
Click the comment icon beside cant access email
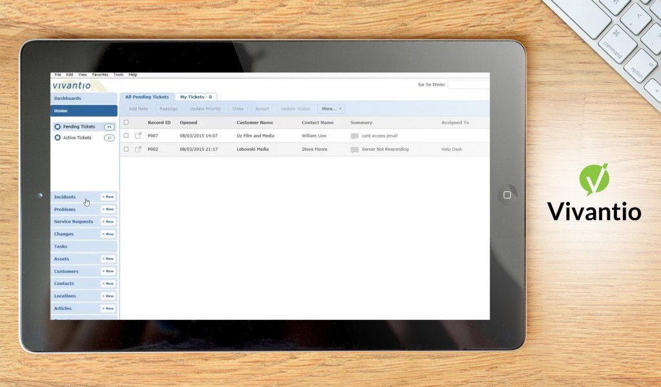tap(354, 135)
